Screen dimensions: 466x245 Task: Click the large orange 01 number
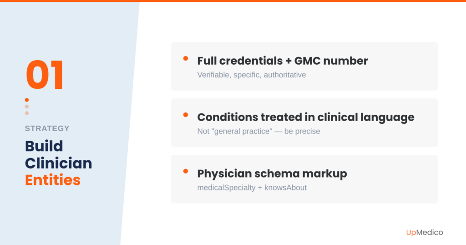pyautogui.click(x=45, y=75)
